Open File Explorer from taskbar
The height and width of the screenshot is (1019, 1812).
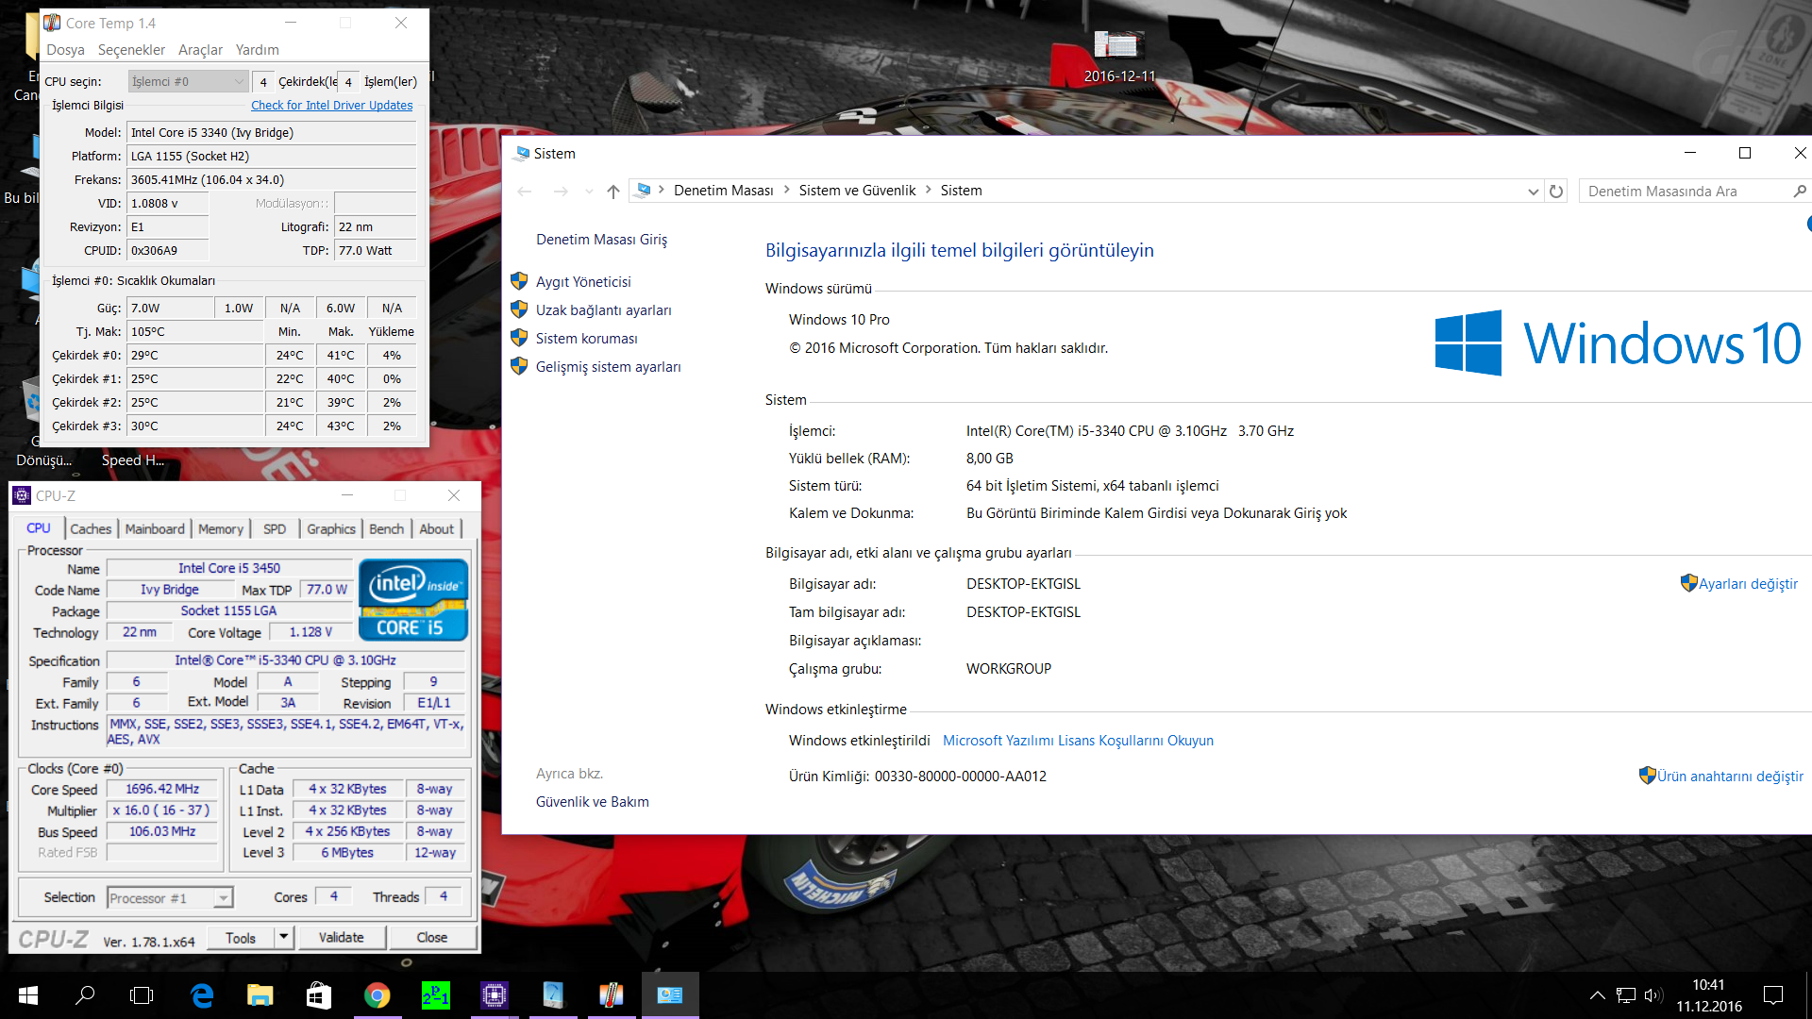(x=260, y=995)
